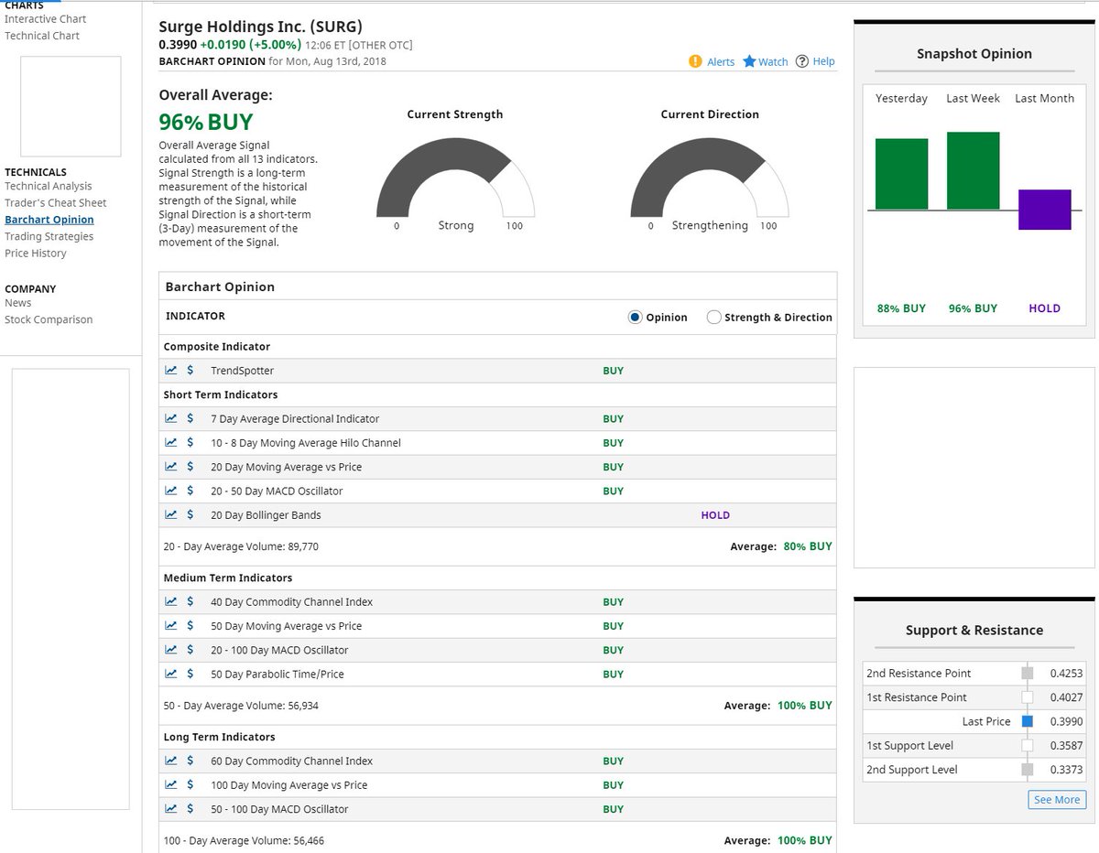Open chart icon for 50 Day Parabolic Time/Price
This screenshot has width=1099, height=853.
tap(171, 674)
